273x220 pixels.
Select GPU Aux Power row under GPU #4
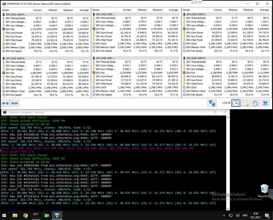coord(136,80)
